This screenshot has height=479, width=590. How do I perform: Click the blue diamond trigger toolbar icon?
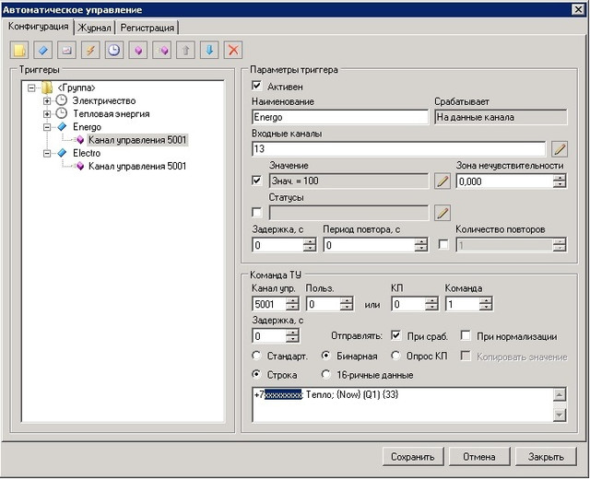[x=43, y=50]
